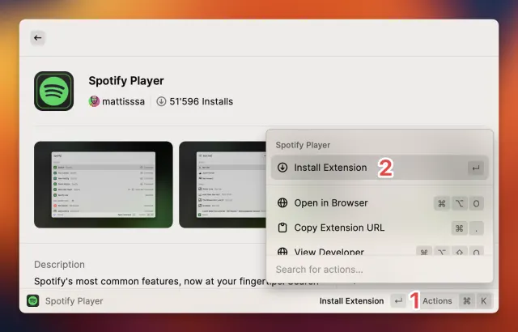Open author mattisssa's avatar
This screenshot has height=332, width=518.
(x=94, y=101)
